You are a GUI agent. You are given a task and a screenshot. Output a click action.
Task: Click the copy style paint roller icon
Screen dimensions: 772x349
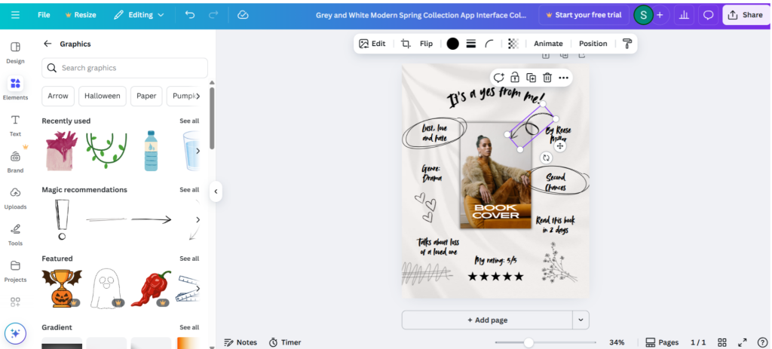pos(626,44)
